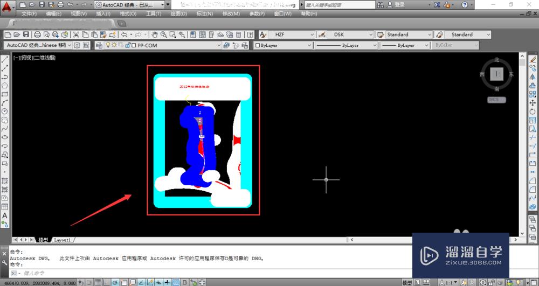The height and width of the screenshot is (286, 539).
Task: Open the 绘图(D) menu
Action: (179, 13)
